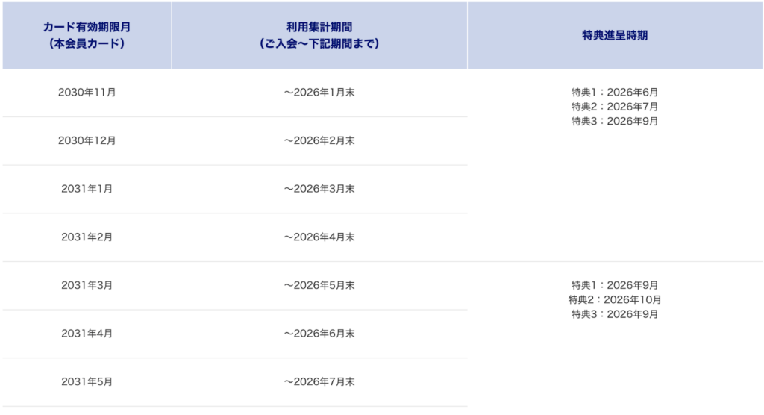Click the ～2026年7月末 period cell
Image resolution: width=764 pixels, height=415 pixels.
click(x=319, y=381)
